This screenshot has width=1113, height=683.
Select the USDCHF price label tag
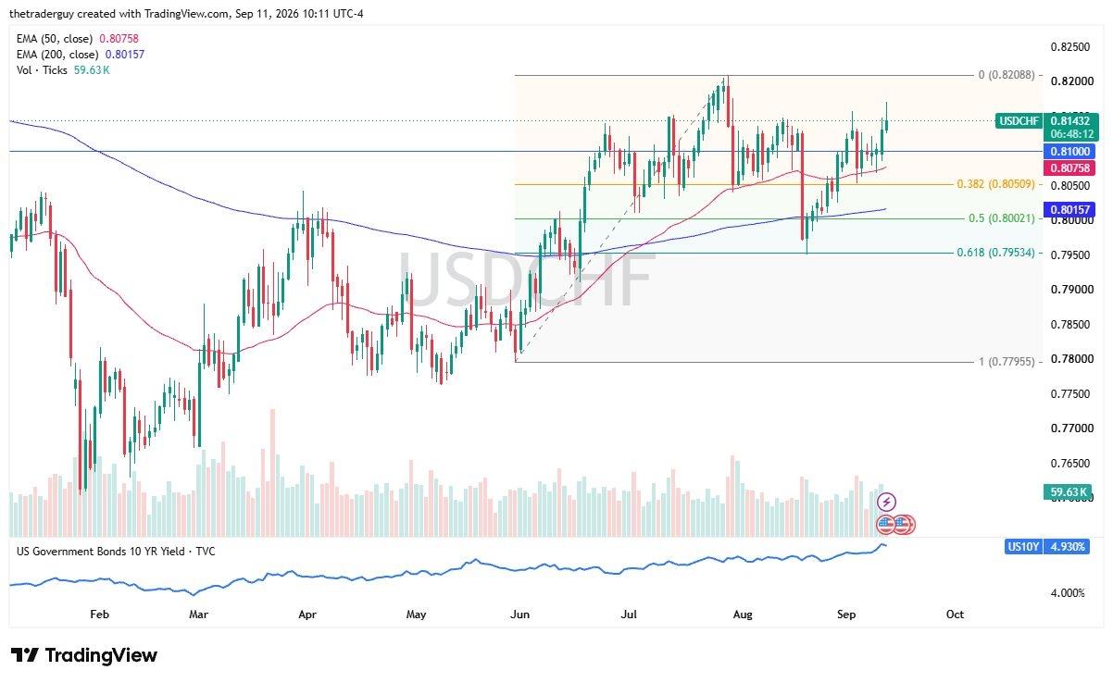point(1020,120)
